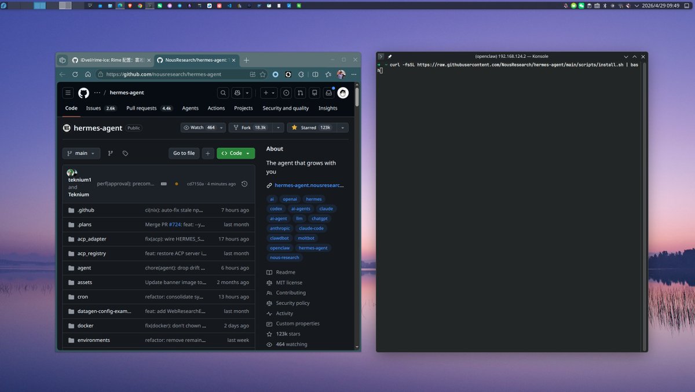Click the Bluetooth icon in system tray
The image size is (695, 392).
point(605,5)
